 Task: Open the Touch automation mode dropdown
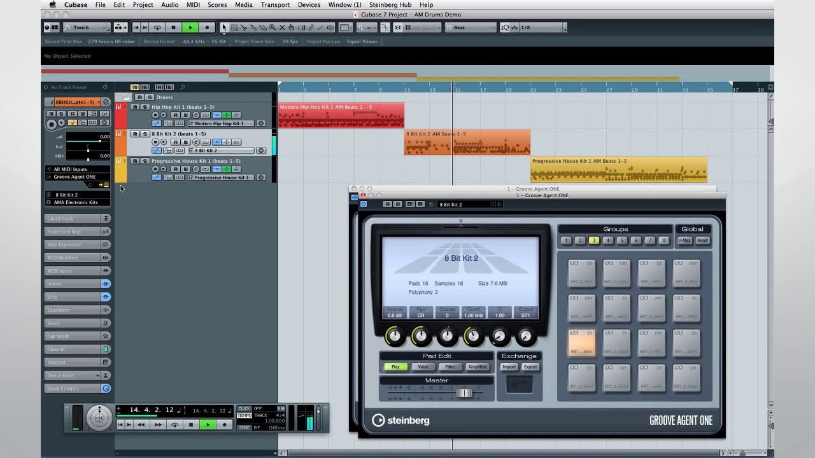(x=85, y=27)
